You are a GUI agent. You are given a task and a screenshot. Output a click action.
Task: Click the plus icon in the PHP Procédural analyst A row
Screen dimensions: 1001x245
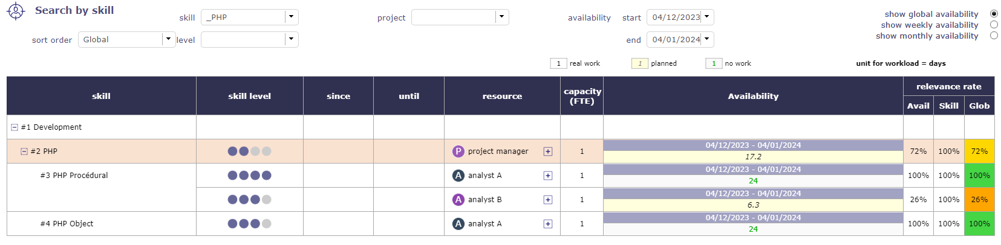pos(548,176)
